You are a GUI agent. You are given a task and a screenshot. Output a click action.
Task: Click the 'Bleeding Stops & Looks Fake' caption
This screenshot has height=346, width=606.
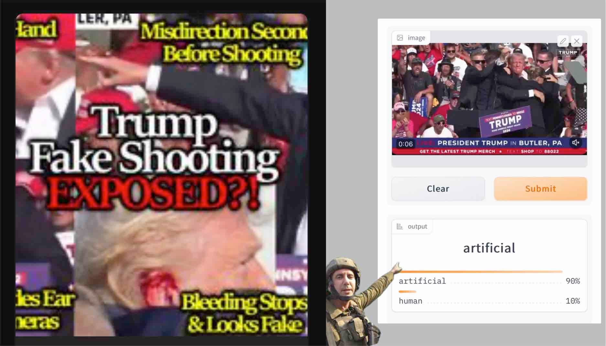tap(244, 313)
